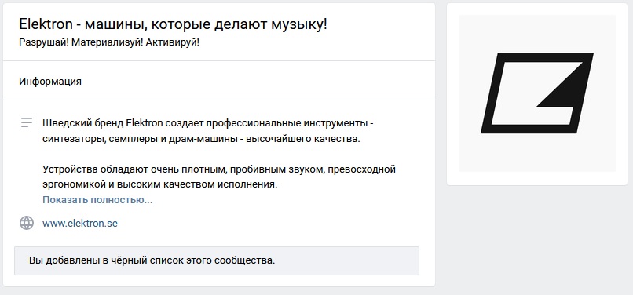
Task: Click the paragraph starting Шведский бренд Elektron
Action: click(x=207, y=131)
